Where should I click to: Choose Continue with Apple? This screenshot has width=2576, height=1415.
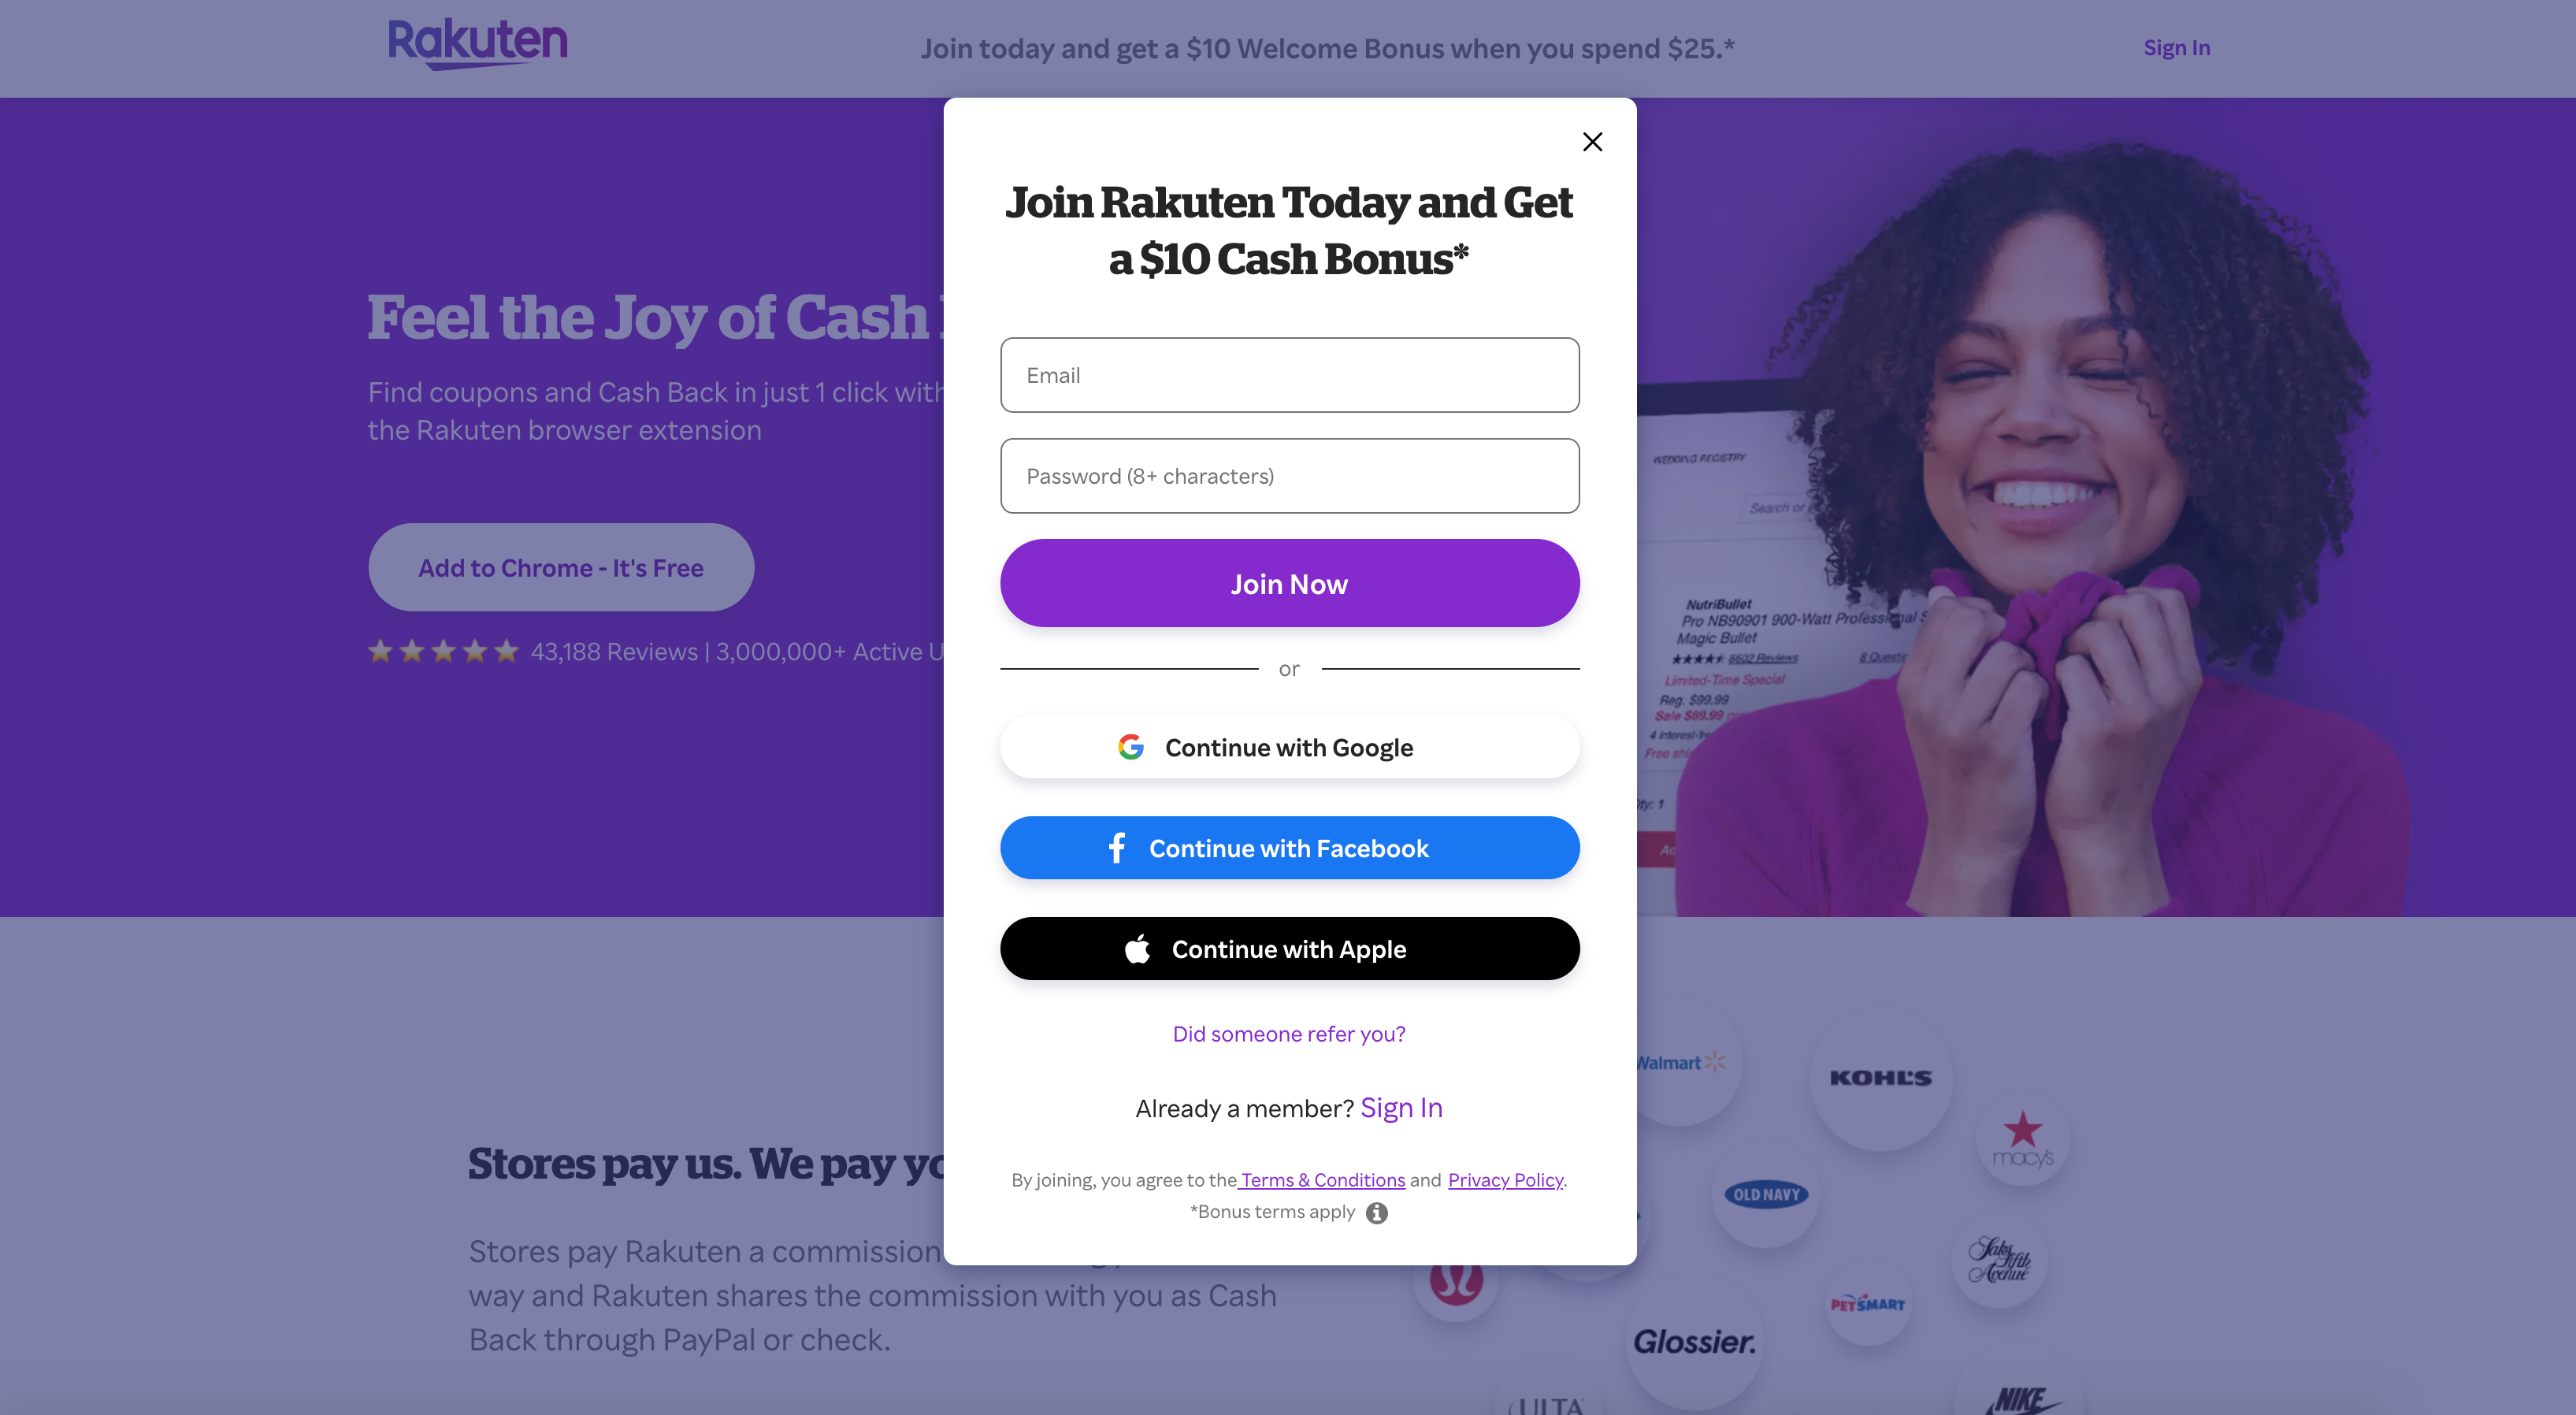click(1289, 949)
